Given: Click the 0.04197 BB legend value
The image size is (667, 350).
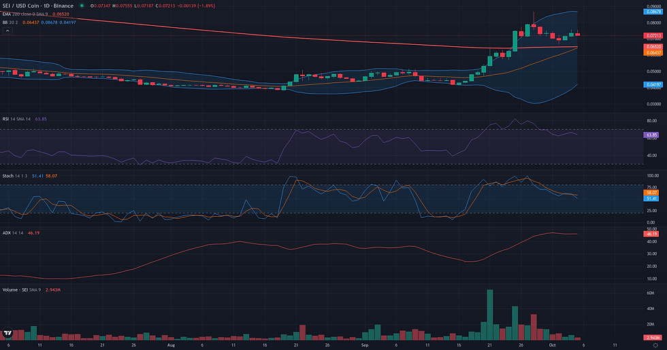Looking at the screenshot, I should click(67, 22).
